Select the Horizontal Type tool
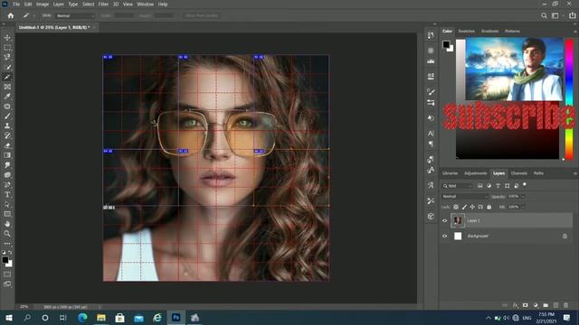Viewport: 579px width, 325px height. [x=7, y=194]
